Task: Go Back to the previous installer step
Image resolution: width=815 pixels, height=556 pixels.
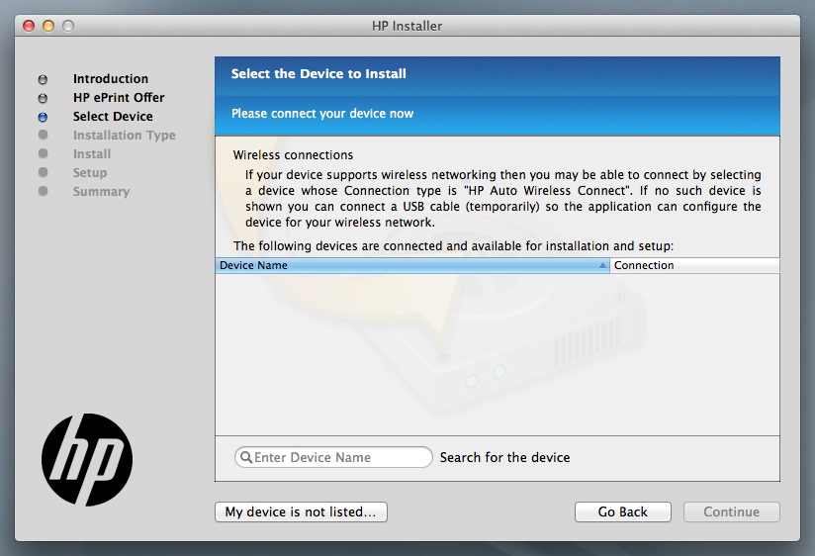Action: [622, 512]
